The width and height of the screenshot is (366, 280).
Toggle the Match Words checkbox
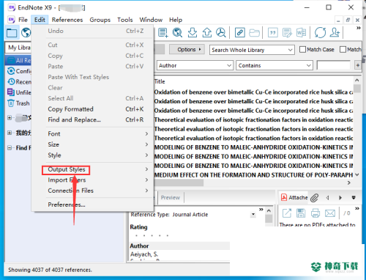pyautogui.click(x=343, y=49)
